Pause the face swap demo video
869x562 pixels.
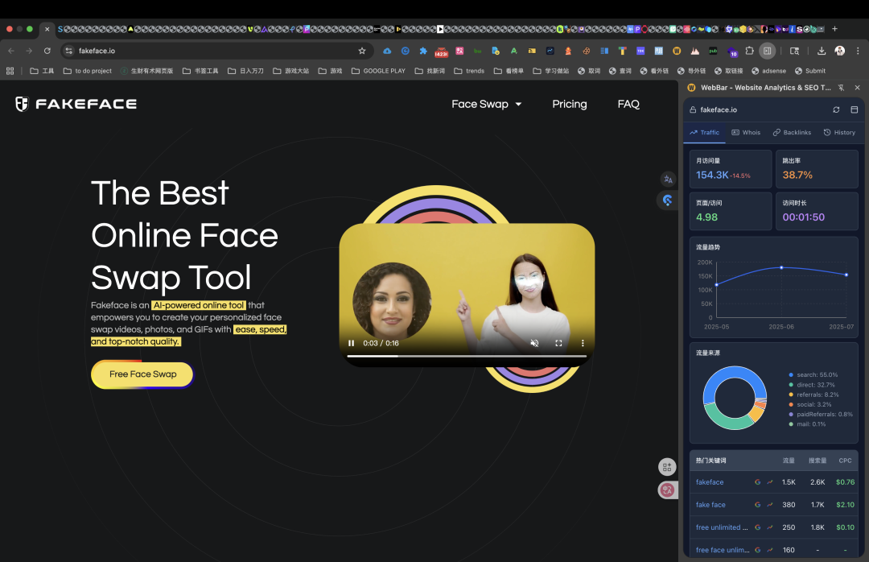[x=351, y=343]
